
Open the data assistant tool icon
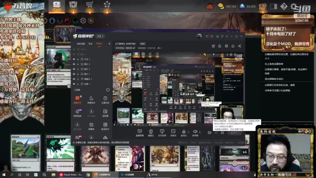pos(105,126)
